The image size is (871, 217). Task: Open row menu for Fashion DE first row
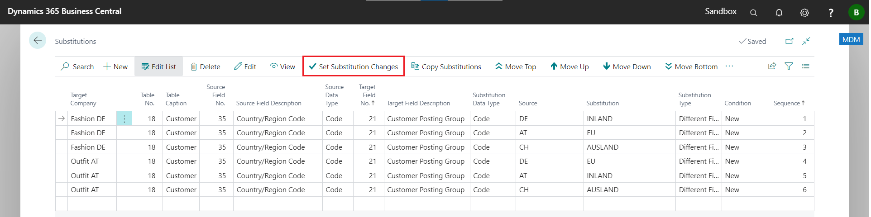pyautogui.click(x=124, y=118)
